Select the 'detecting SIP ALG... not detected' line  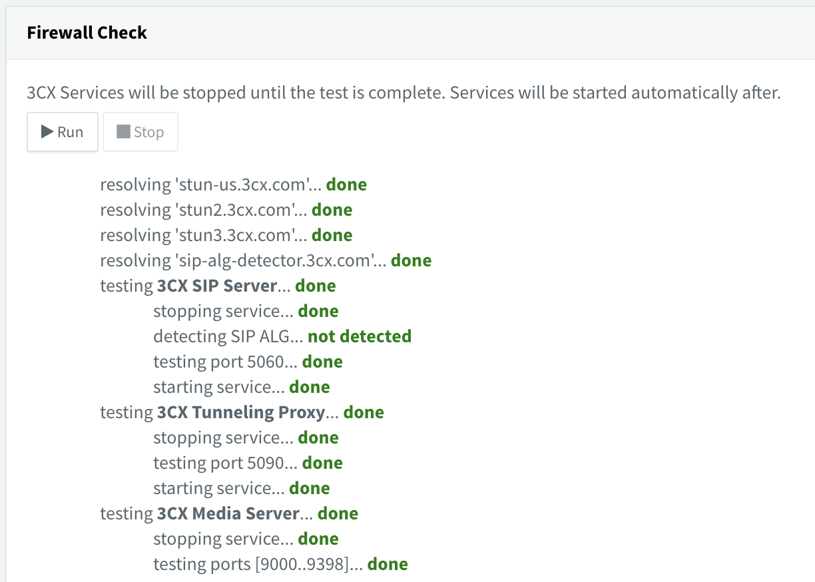coord(282,336)
